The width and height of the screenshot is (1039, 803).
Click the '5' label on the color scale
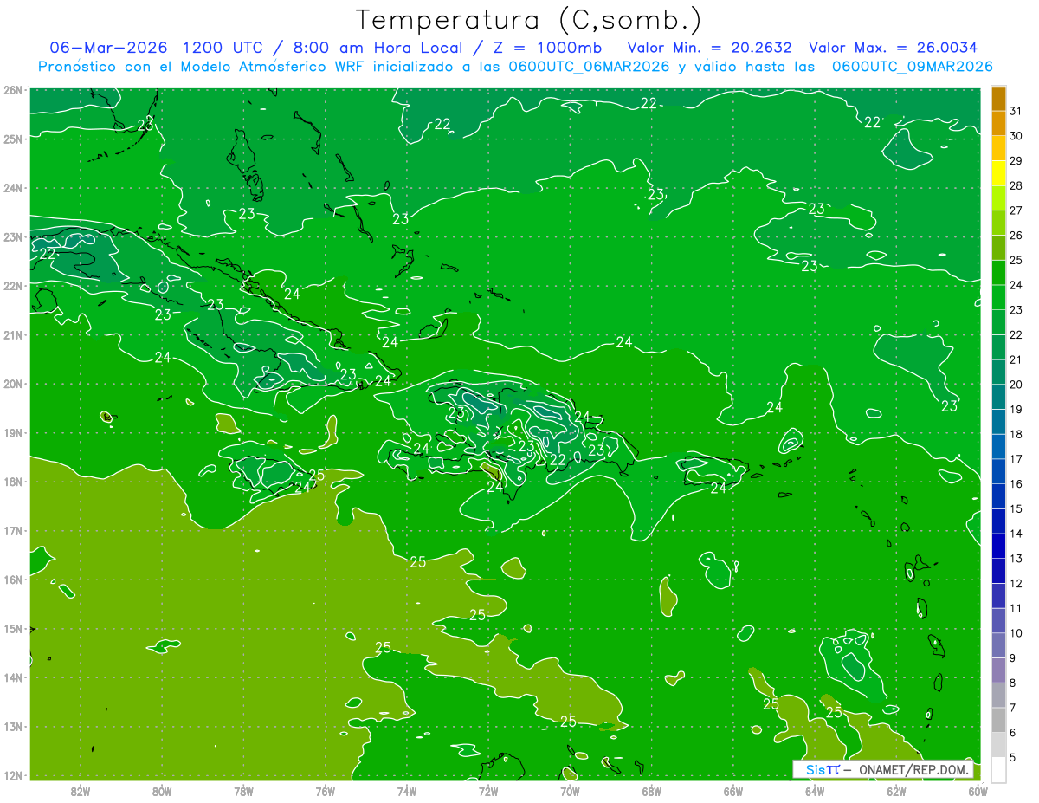click(1014, 757)
